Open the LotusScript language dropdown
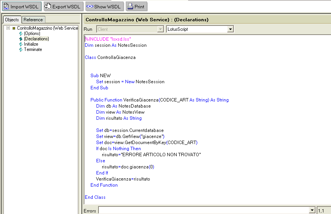 (x=230, y=29)
